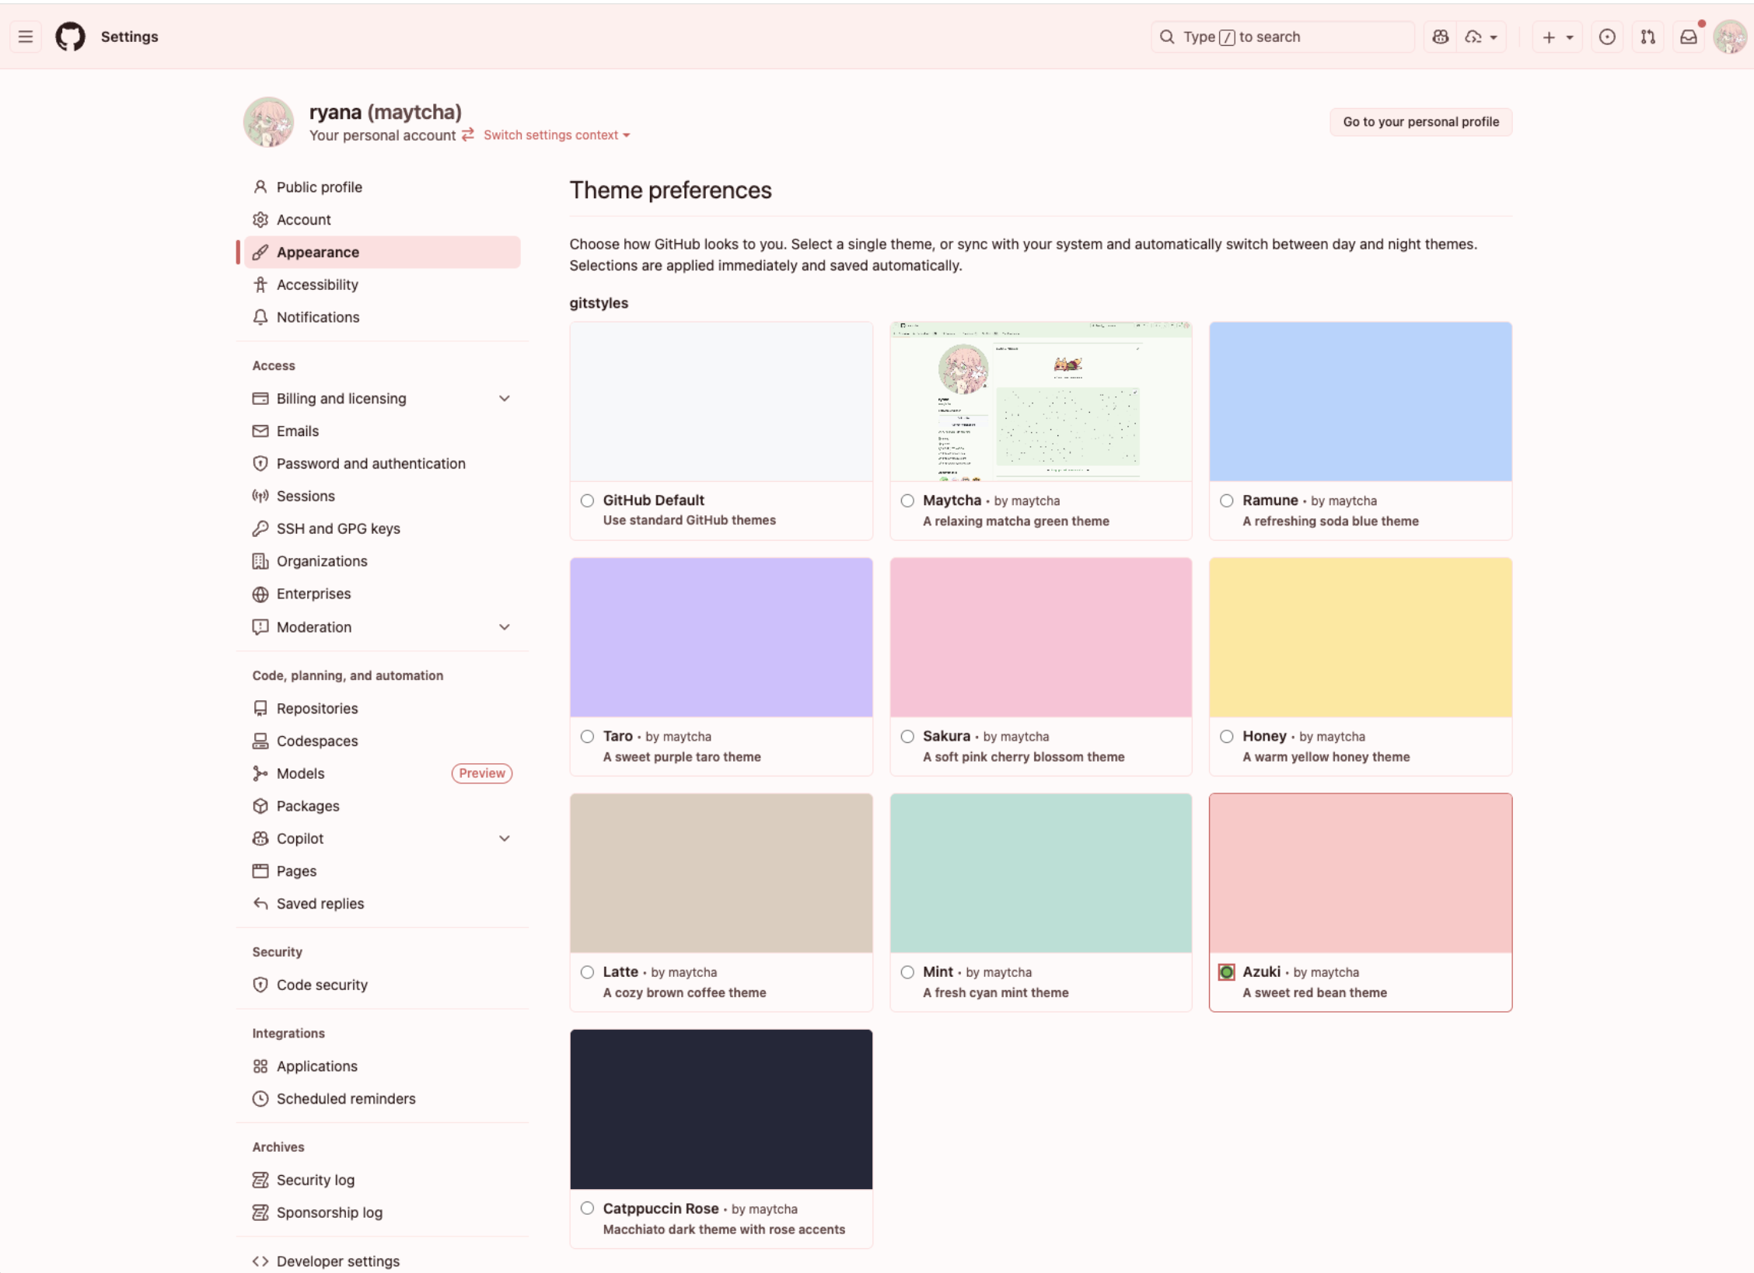The height and width of the screenshot is (1273, 1754).
Task: Select the Honey theme radio button
Action: 1227,737
